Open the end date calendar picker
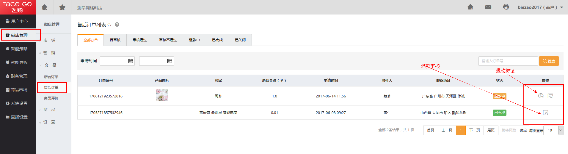Screen dimensions: 568x154 (x=170, y=61)
